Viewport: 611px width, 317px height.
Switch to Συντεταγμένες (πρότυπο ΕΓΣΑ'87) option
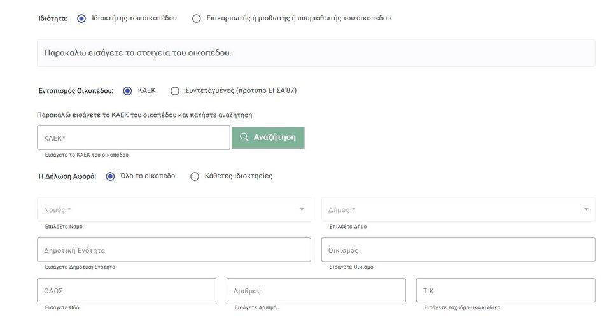175,91
